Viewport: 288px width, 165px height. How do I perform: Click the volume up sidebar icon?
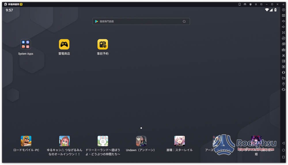[283, 21]
